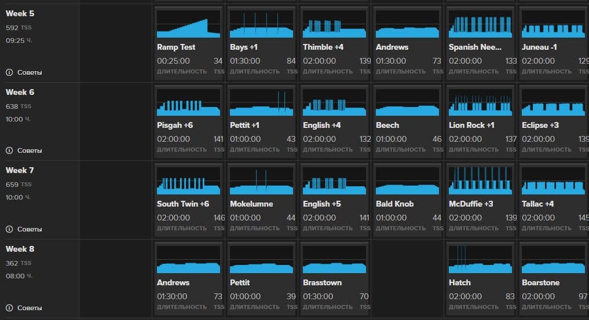Click the Week 7 heading
Image resolution: width=589 pixels, height=320 pixels.
click(20, 170)
